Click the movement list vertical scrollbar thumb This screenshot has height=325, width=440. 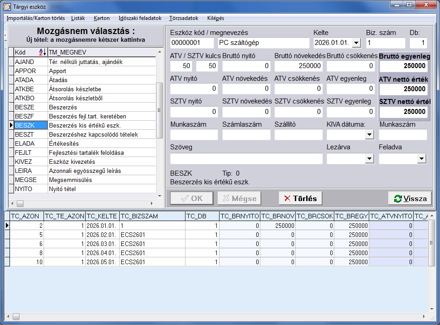click(x=159, y=110)
